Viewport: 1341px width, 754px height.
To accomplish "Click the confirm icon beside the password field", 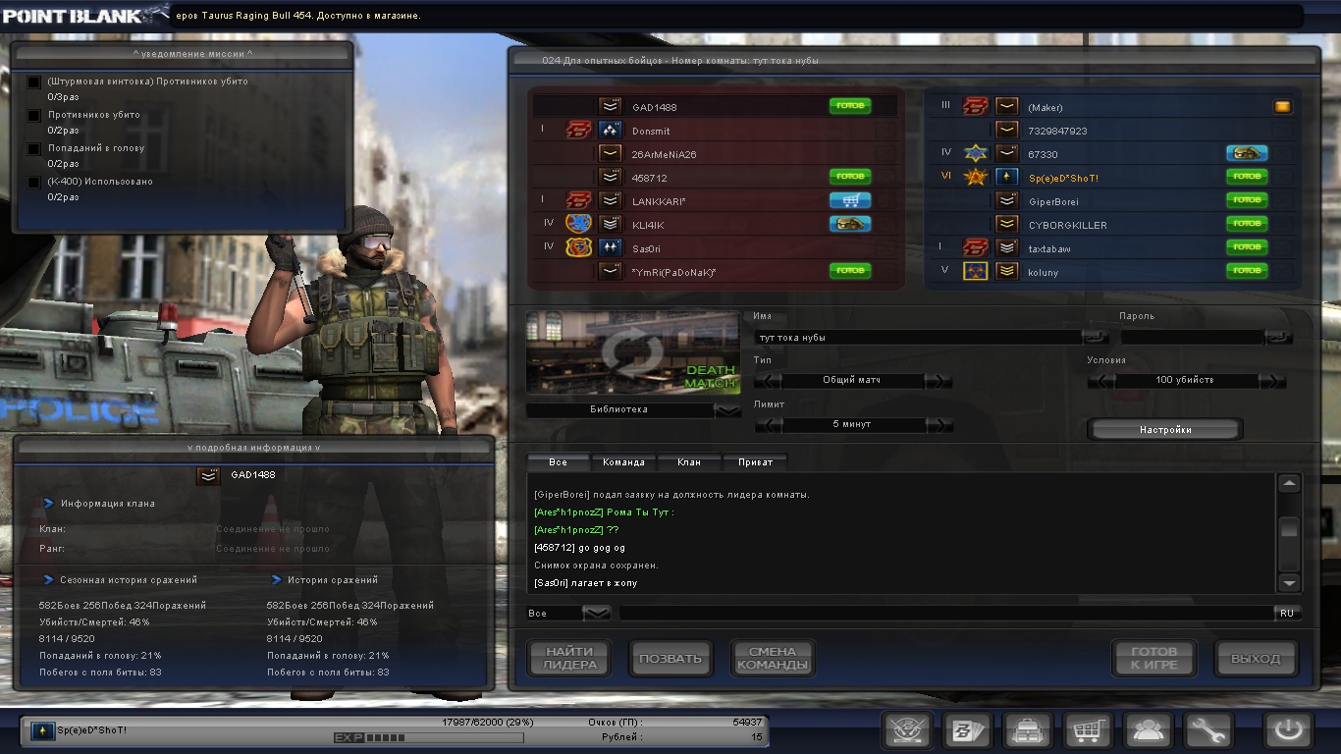I will 1279,337.
